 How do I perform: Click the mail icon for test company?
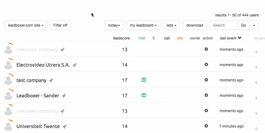pos(144,80)
